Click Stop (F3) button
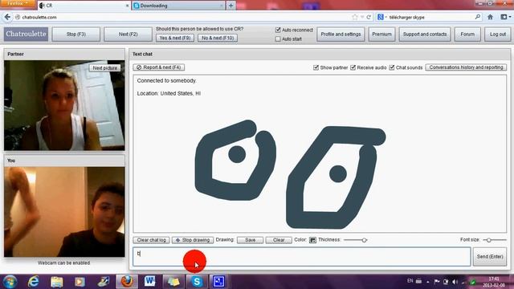 (x=76, y=34)
